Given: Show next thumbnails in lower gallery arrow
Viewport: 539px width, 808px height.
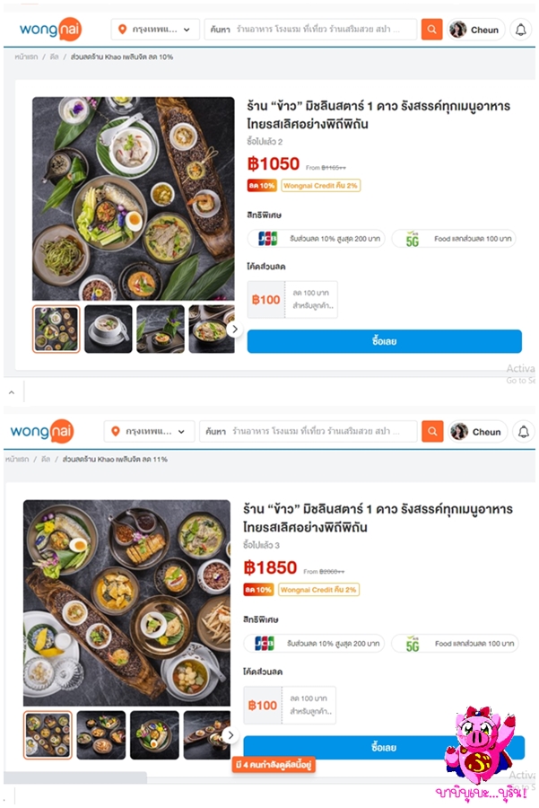Looking at the screenshot, I should pyautogui.click(x=230, y=734).
